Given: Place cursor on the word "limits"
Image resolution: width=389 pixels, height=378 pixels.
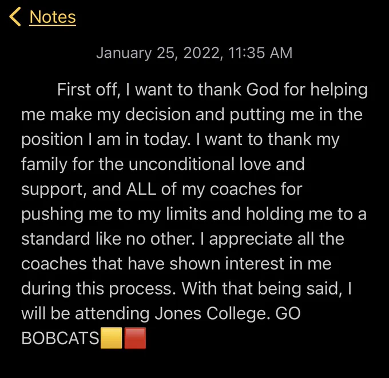Looking at the screenshot, I should pos(186,214).
